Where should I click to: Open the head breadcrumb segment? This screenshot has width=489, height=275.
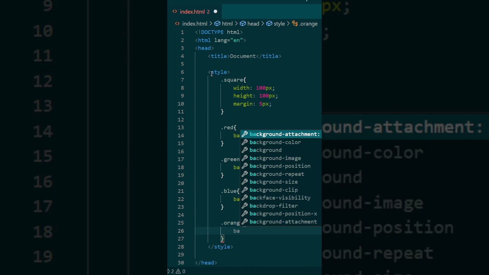(253, 24)
